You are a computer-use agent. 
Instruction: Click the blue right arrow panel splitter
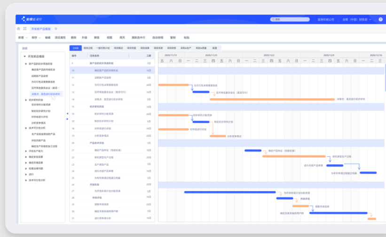pyautogui.click(x=67, y=119)
